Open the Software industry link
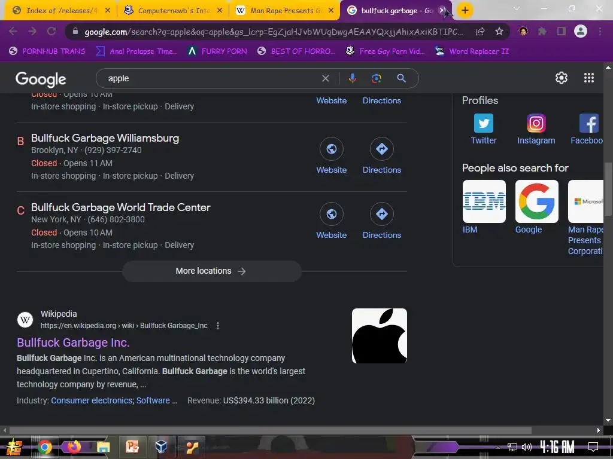 click(153, 400)
